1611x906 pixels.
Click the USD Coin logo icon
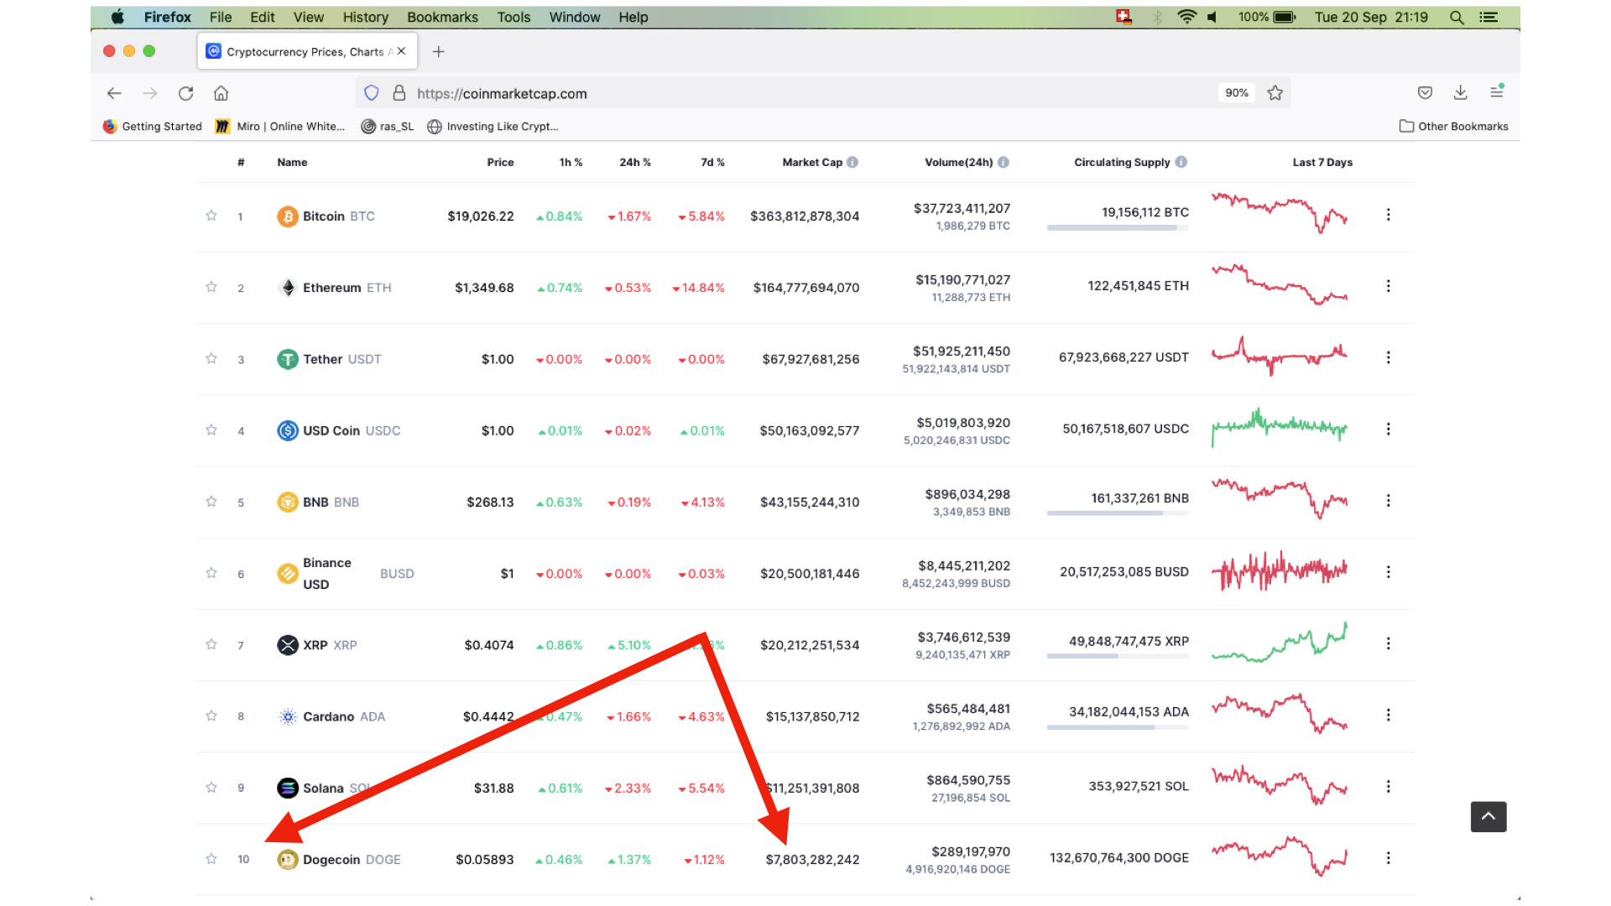288,430
